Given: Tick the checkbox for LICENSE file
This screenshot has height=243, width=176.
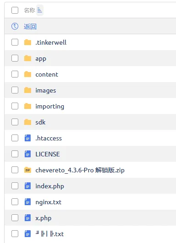Looking at the screenshot, I should pos(15,154).
